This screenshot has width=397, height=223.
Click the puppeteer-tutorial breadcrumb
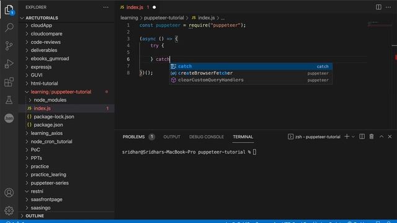[x=164, y=18]
